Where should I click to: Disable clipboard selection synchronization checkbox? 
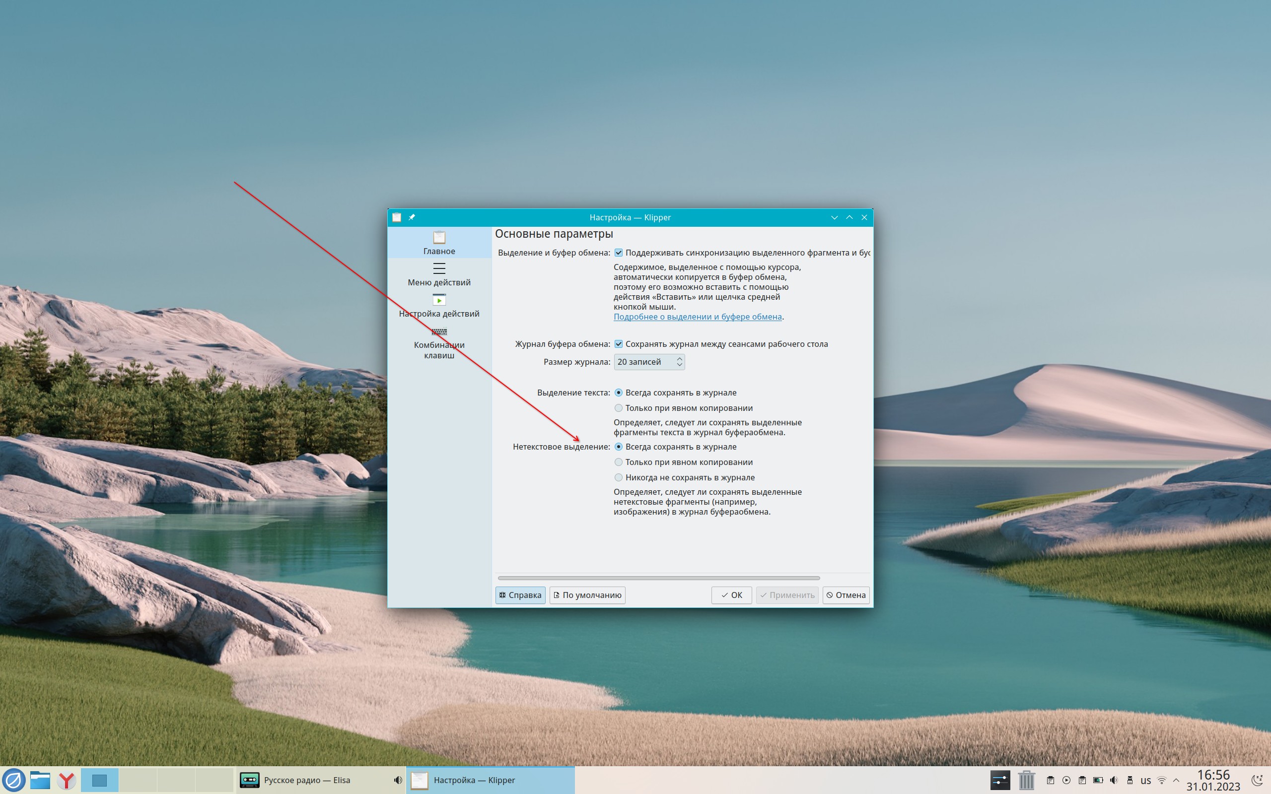click(619, 253)
